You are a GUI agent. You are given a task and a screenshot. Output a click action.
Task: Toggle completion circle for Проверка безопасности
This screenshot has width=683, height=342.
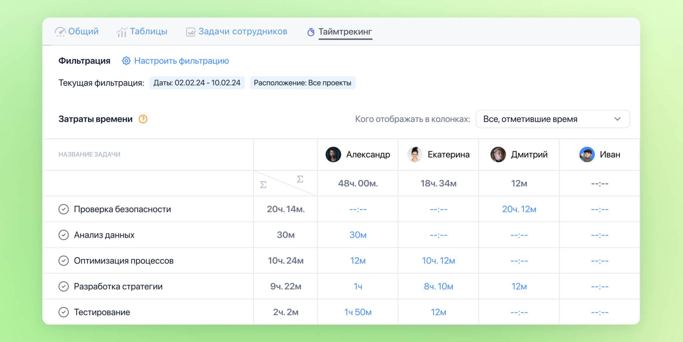tap(64, 209)
